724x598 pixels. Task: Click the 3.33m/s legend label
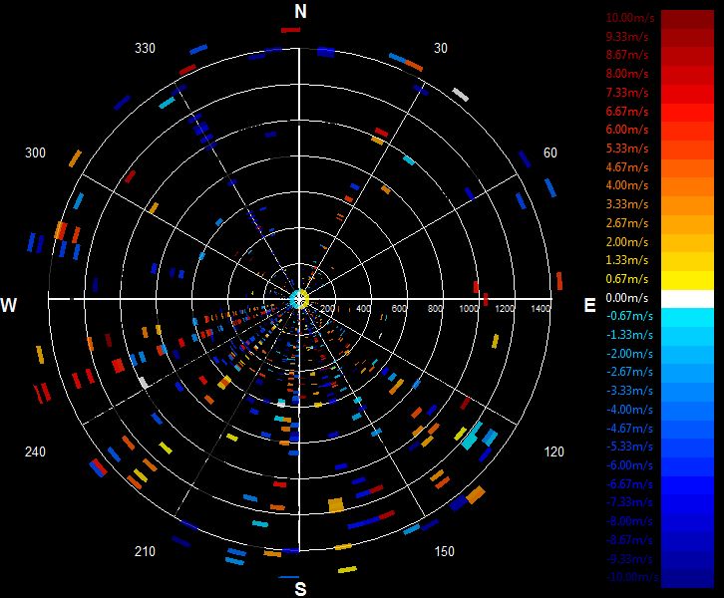(x=627, y=204)
